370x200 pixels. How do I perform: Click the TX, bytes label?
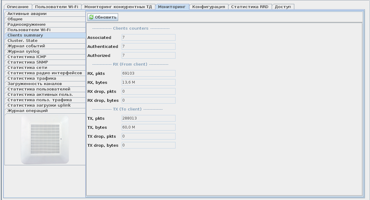(97, 128)
